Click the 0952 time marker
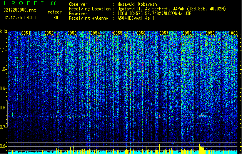Screen dimensions: 242x154 pyautogui.click(x=49, y=33)
